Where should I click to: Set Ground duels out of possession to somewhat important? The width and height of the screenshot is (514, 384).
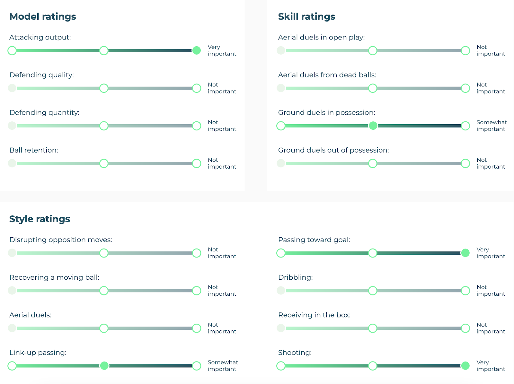click(373, 163)
